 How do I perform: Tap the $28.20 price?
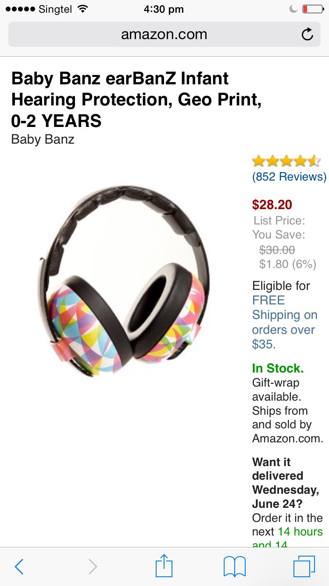[272, 205]
